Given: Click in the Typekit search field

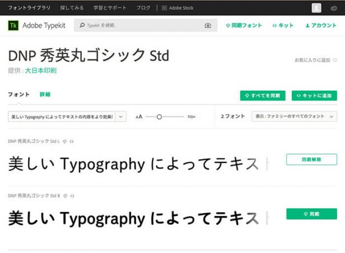Looking at the screenshot, I should (146, 25).
